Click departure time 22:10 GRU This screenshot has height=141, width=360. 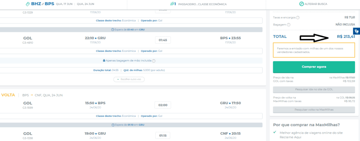[x=95, y=38]
